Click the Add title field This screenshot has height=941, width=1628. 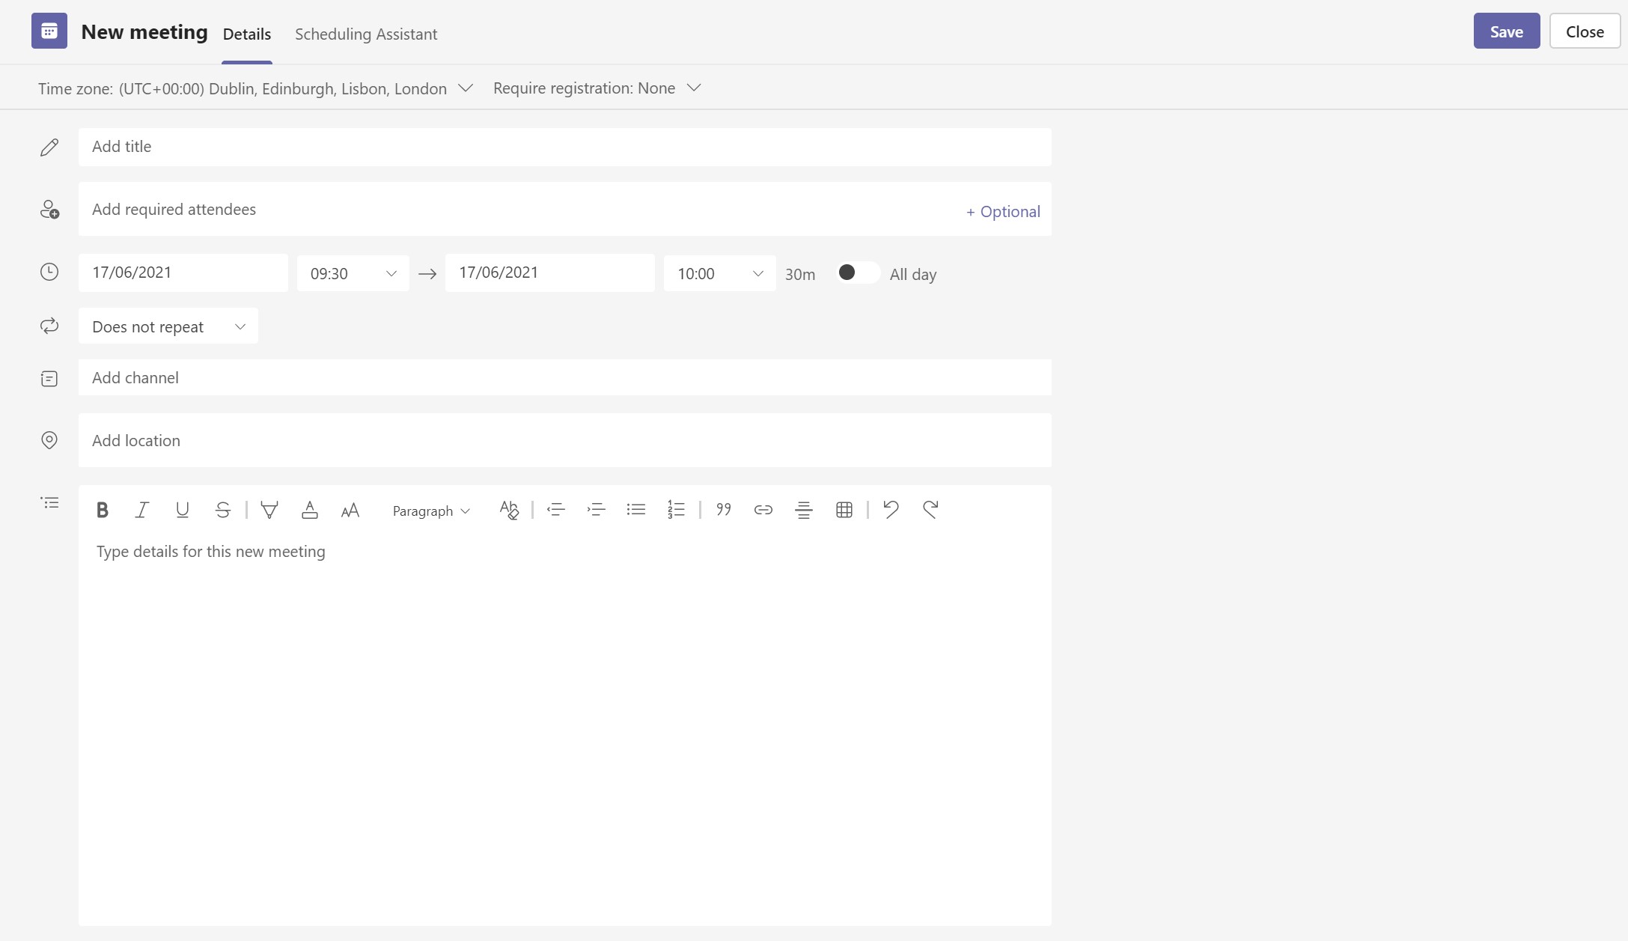pos(565,147)
